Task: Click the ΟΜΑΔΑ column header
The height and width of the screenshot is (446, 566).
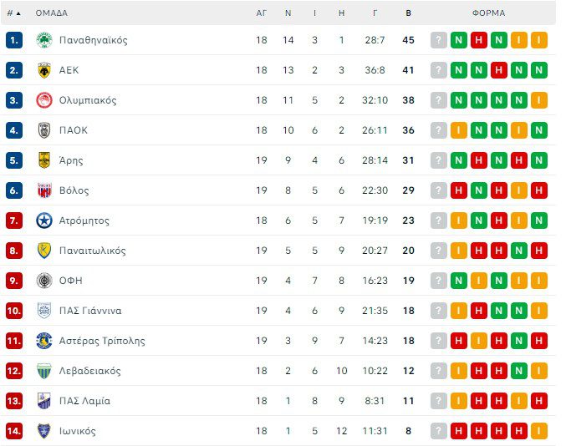Action: point(52,13)
